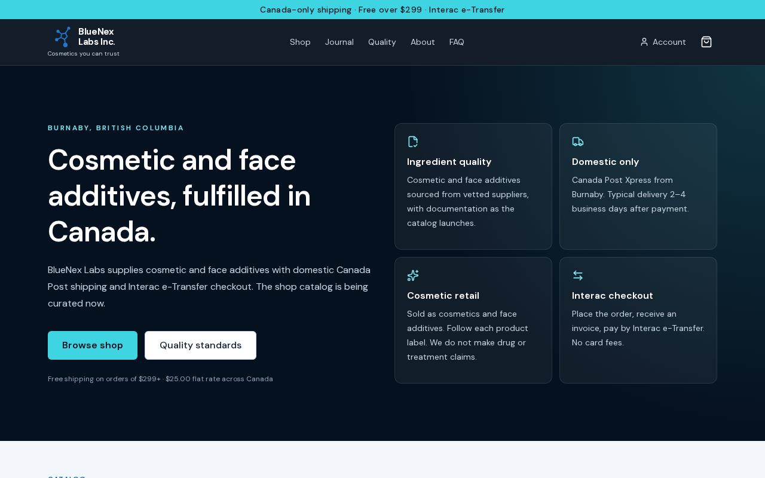765x478 pixels.
Task: Click the BlueNex molecule logo icon
Action: pyautogui.click(x=63, y=37)
